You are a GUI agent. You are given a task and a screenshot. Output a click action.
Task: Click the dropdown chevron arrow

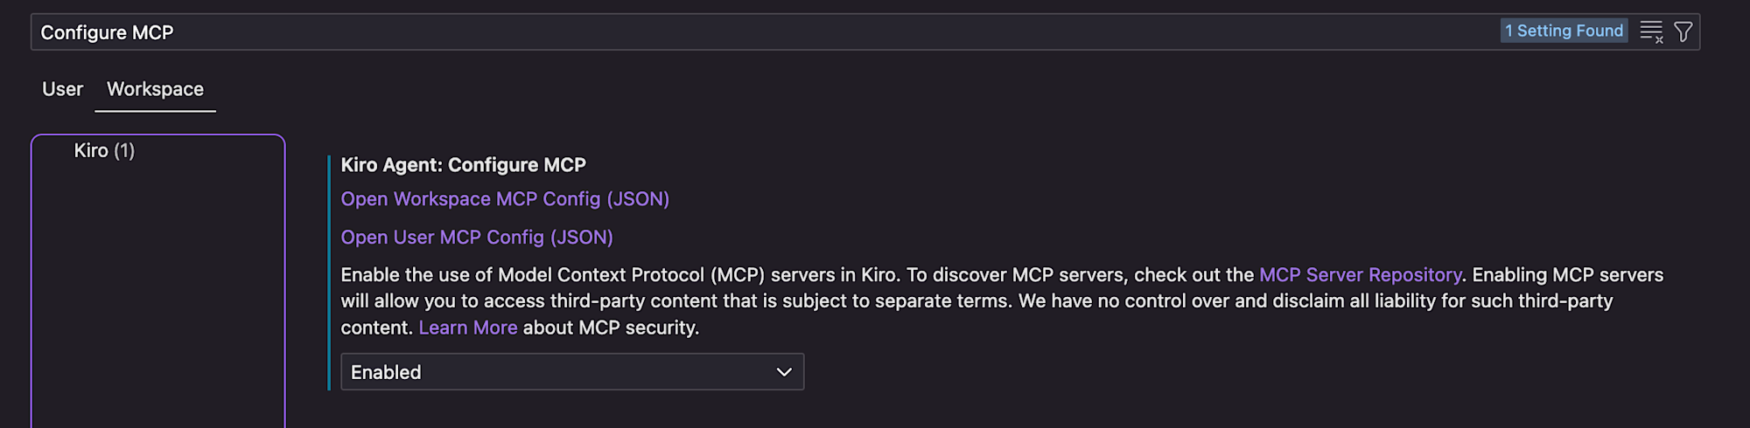784,372
